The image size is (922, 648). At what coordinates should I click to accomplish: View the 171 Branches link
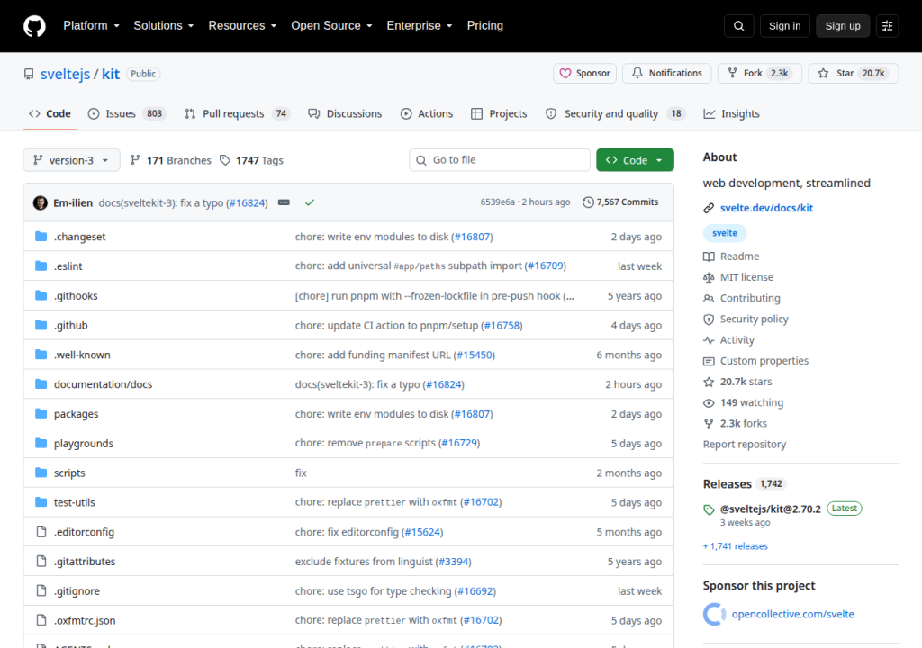pyautogui.click(x=170, y=160)
